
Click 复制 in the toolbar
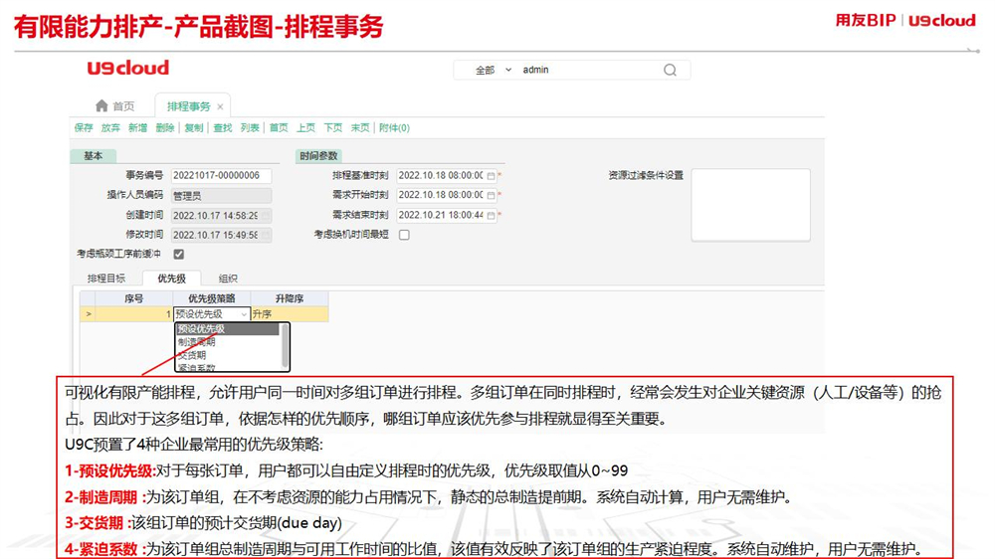point(194,128)
